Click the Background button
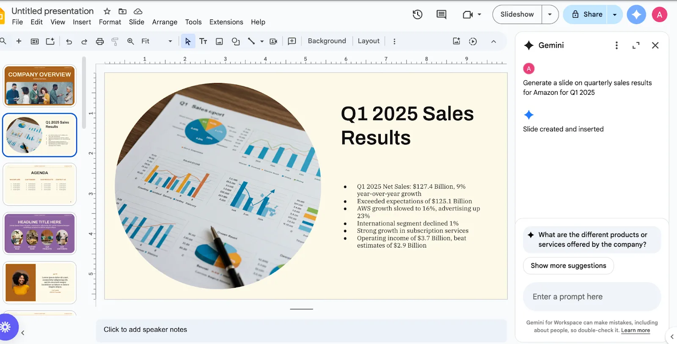677x344 pixels. click(x=327, y=41)
